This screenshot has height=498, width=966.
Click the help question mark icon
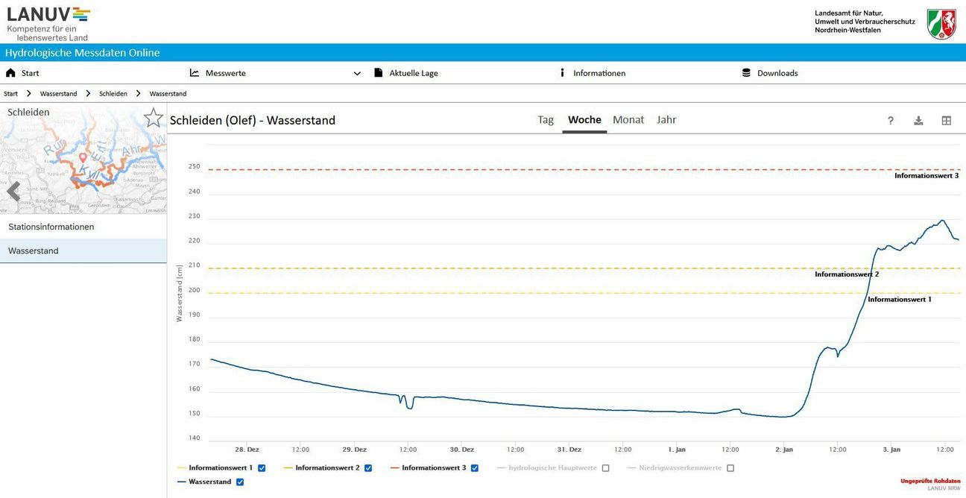coord(890,121)
